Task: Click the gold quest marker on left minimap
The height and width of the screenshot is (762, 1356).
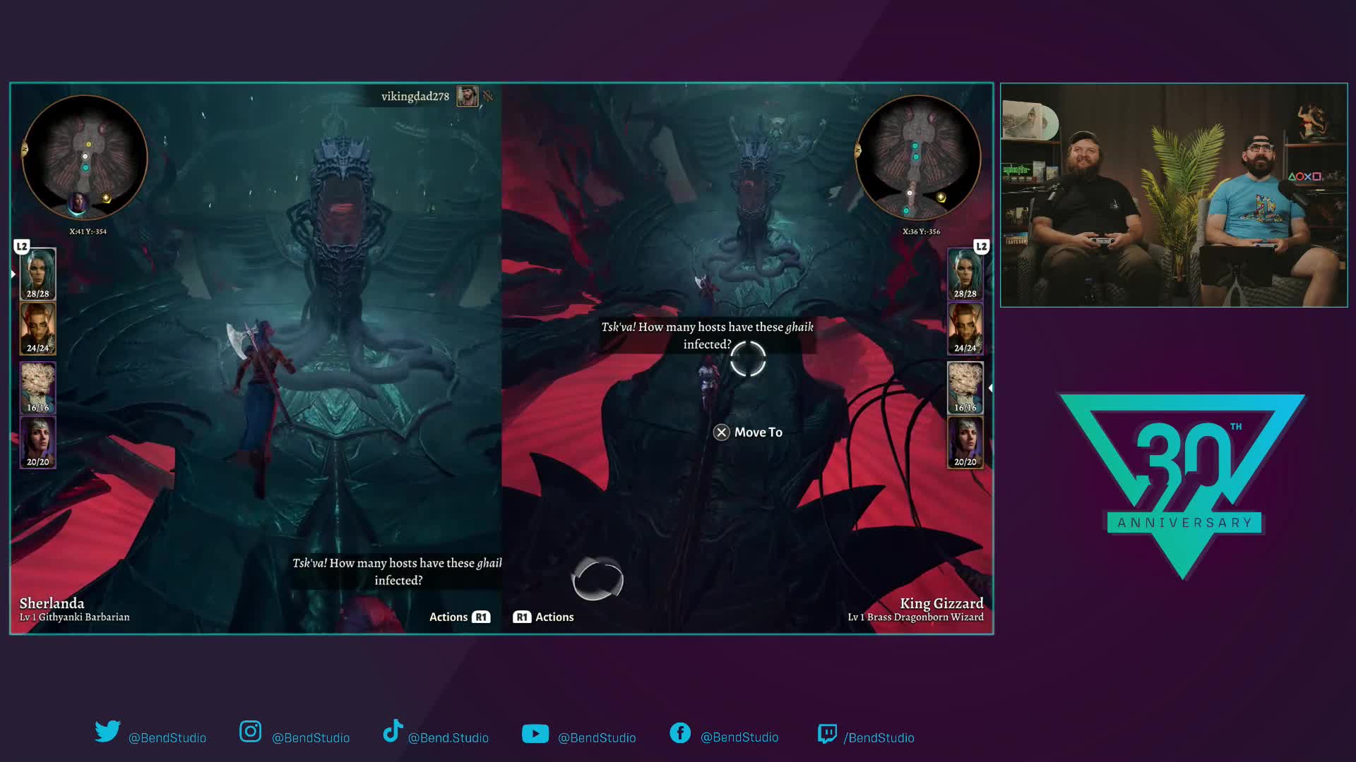Action: (106, 198)
